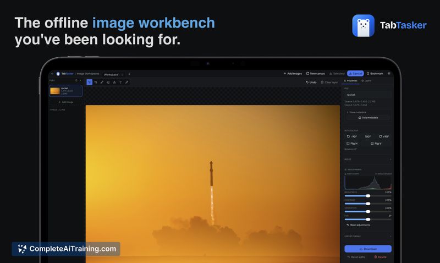Undo the last edit

click(311, 82)
